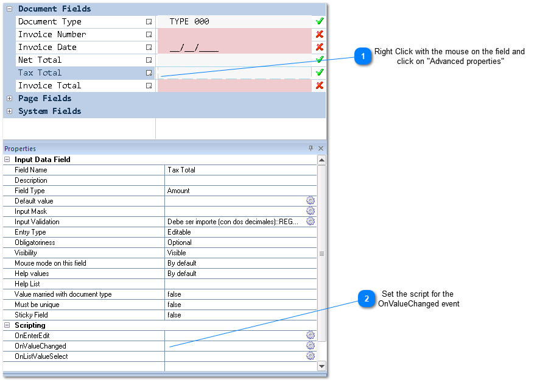Image resolution: width=537 pixels, height=382 pixels.
Task: Expand the System Fields section
Action: coord(9,111)
